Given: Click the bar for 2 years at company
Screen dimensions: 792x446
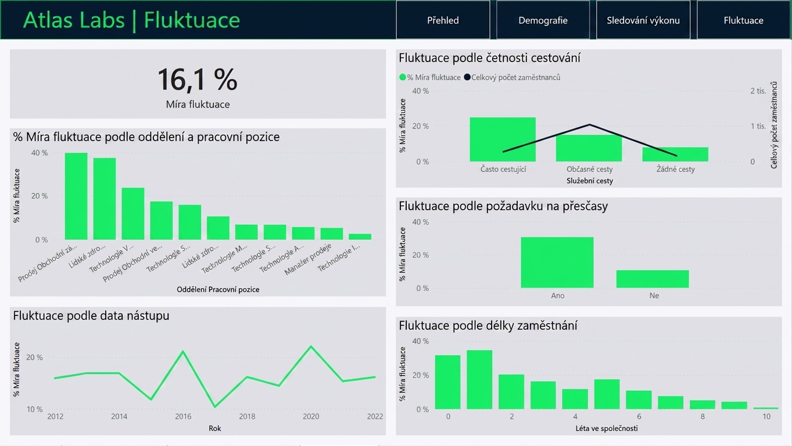Looking at the screenshot, I should [511, 392].
